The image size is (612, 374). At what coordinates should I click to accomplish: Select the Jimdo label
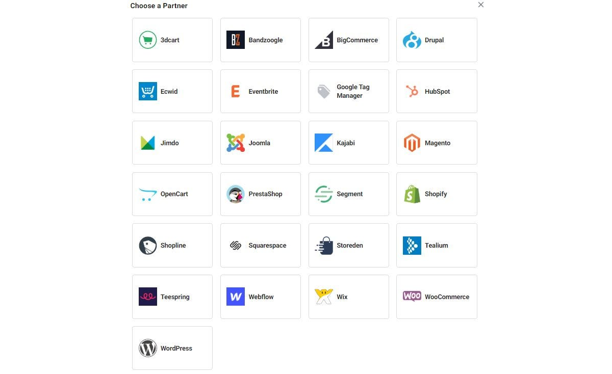(x=170, y=143)
